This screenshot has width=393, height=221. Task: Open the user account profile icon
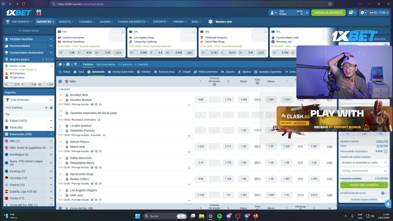pyautogui.click(x=273, y=13)
